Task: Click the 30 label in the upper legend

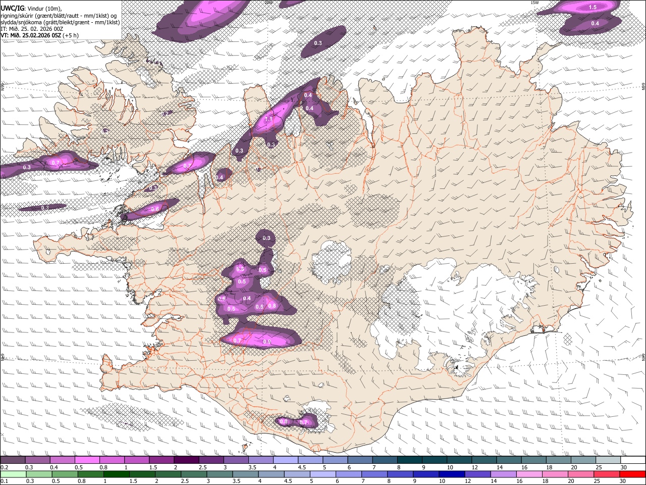Action: point(624,467)
